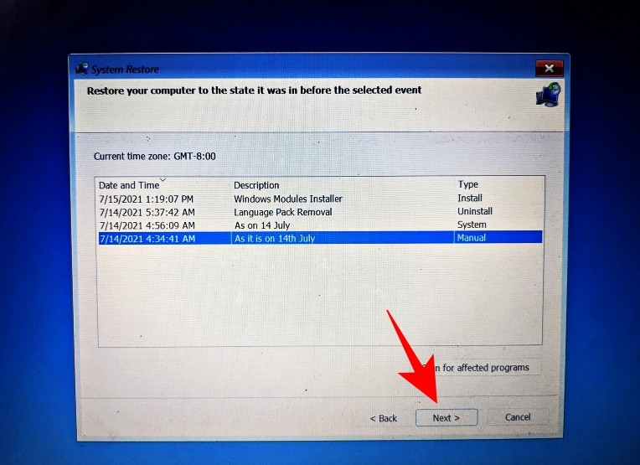This screenshot has height=465, width=640.
Task: Click the highlighted Manual type cell
Action: (x=471, y=238)
